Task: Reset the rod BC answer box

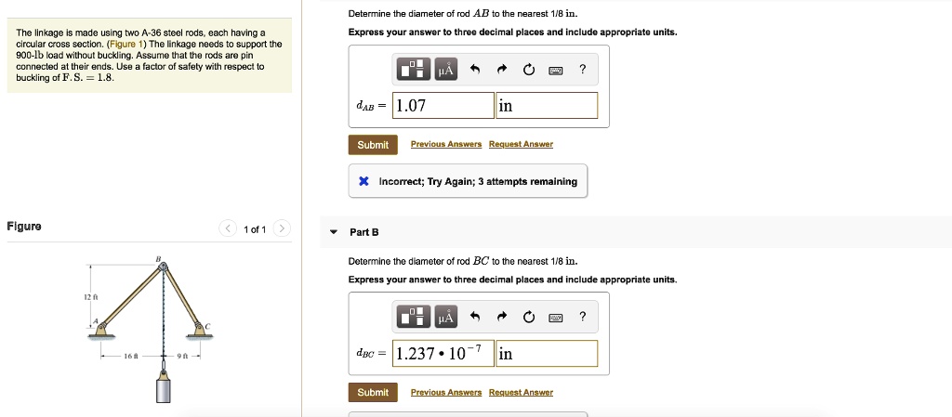Action: pos(529,318)
